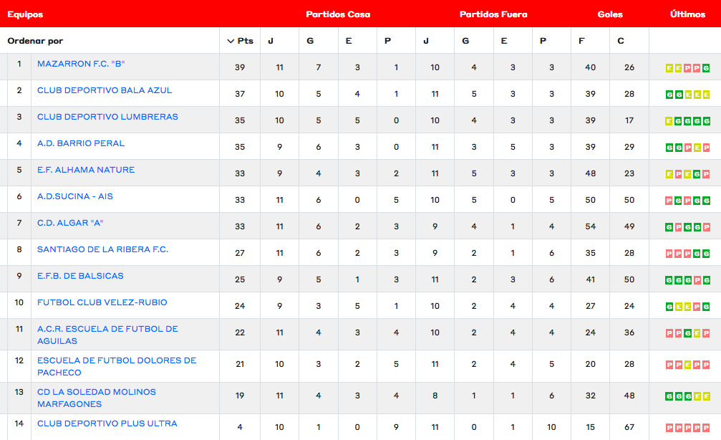Toggle the sort chevron next to Pts

231,41
